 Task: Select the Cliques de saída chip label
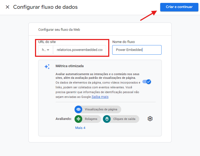click(124, 119)
